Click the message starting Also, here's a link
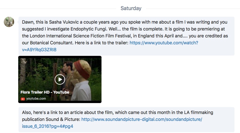This screenshot has width=240, height=133. [x=126, y=119]
